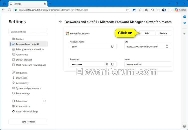Refresh the page

tap(9, 10)
